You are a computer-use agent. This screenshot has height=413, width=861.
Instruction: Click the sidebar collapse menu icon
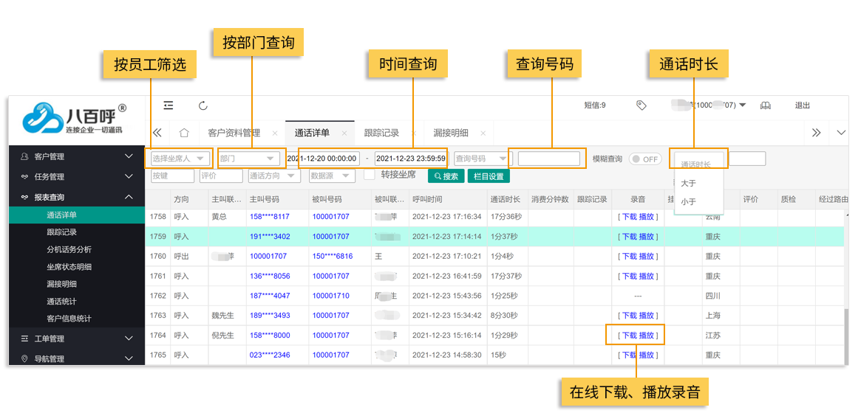(169, 105)
